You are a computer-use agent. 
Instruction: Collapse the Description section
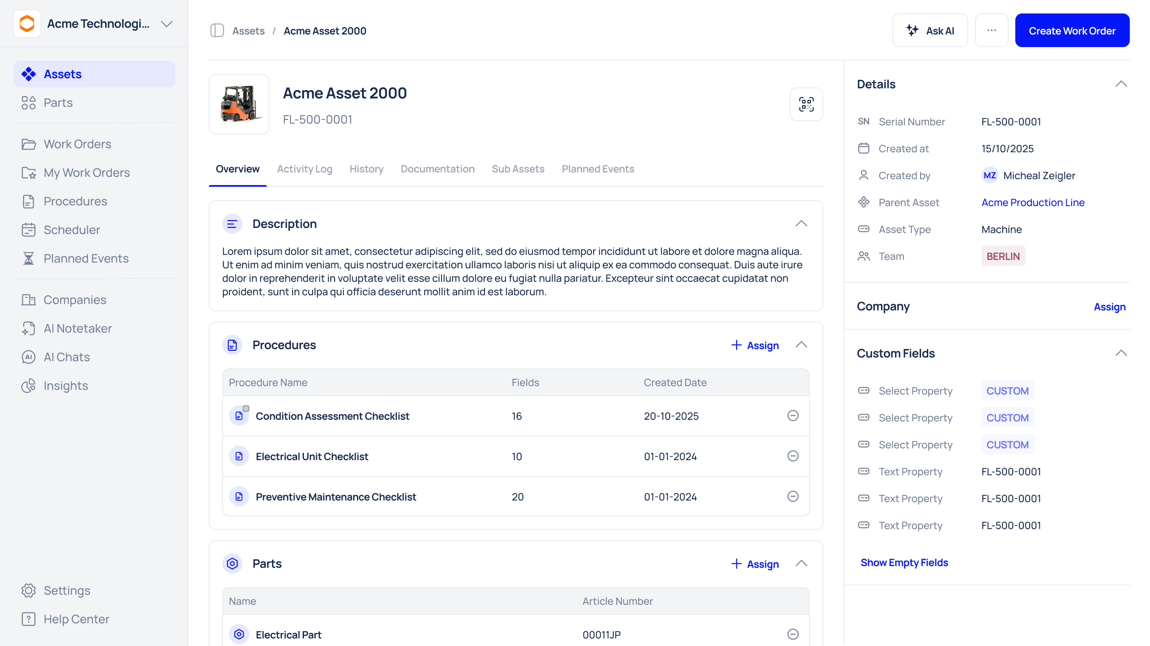pyautogui.click(x=801, y=223)
